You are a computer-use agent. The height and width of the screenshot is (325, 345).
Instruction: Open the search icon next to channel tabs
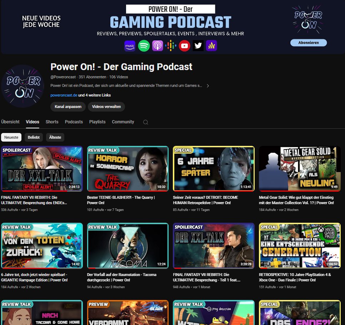pos(145,122)
